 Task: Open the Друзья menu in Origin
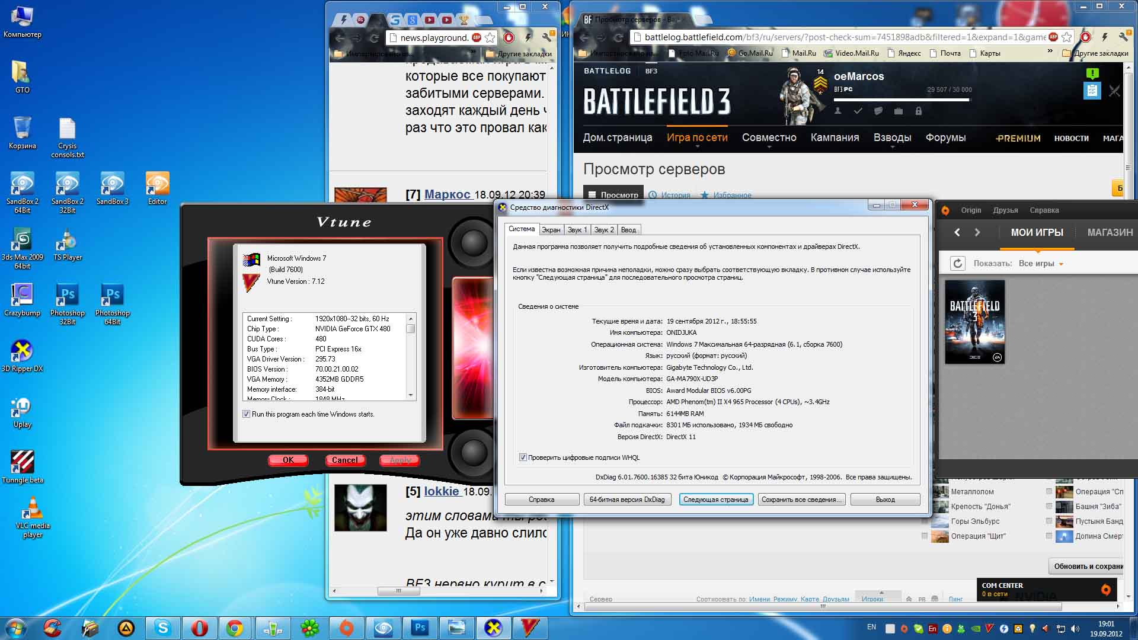pyautogui.click(x=1005, y=210)
